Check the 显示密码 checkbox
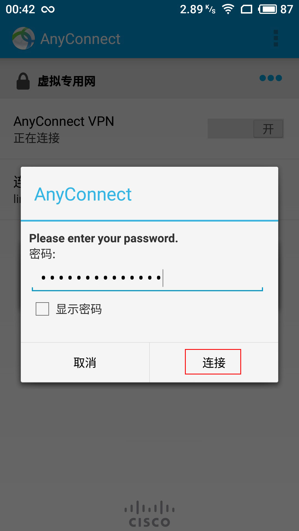This screenshot has width=299, height=531. coord(42,309)
